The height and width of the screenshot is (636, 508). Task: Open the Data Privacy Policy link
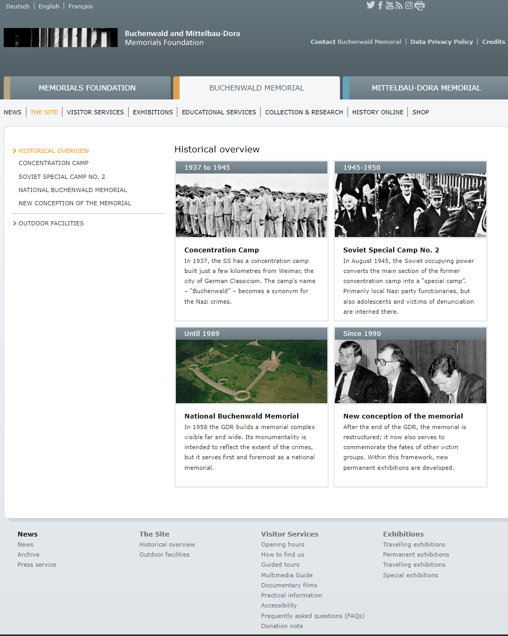pyautogui.click(x=442, y=42)
